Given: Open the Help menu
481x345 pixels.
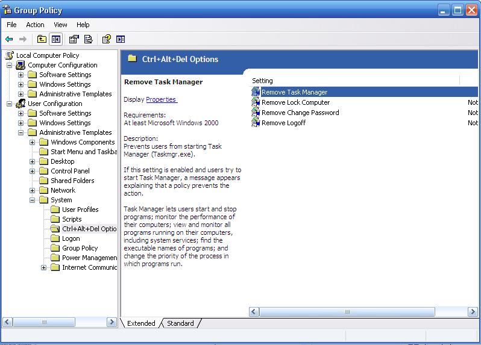Looking at the screenshot, I should pos(83,25).
